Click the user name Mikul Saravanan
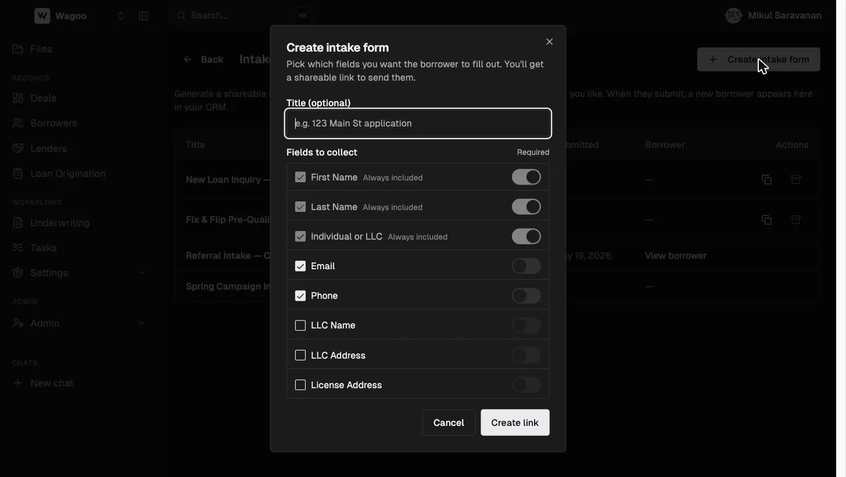The height and width of the screenshot is (477, 846). (x=785, y=16)
